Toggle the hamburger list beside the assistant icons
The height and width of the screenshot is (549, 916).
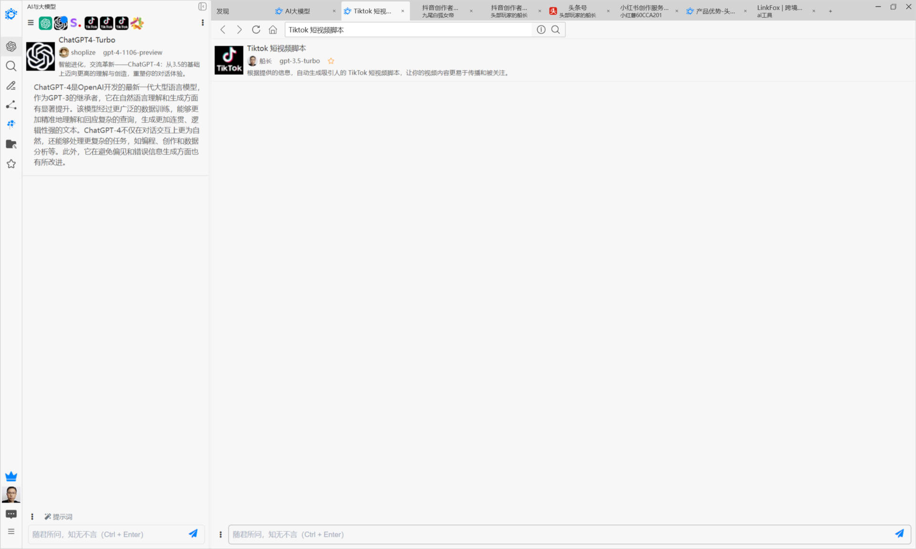(31, 23)
